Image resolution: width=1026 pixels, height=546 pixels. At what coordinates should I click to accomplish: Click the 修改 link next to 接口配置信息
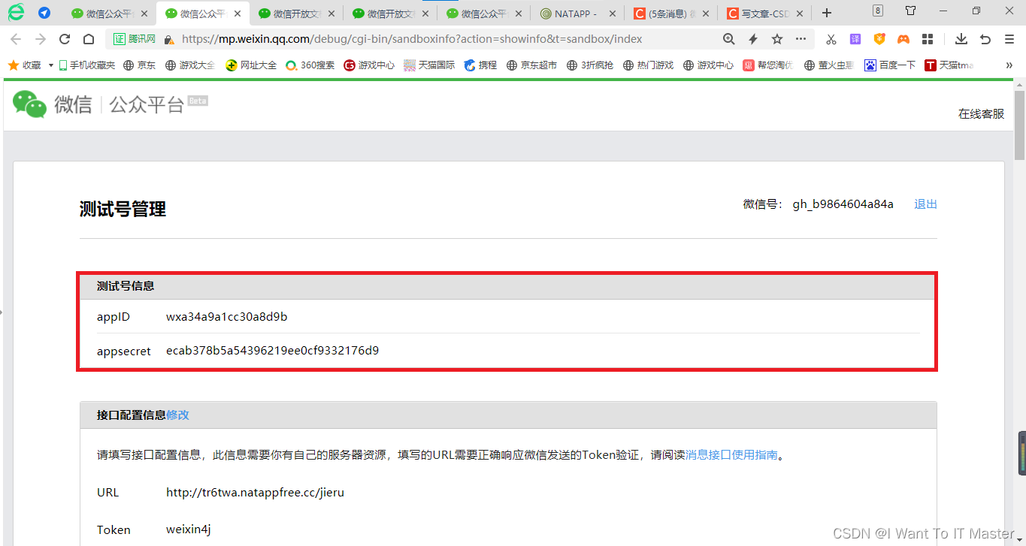pos(177,415)
